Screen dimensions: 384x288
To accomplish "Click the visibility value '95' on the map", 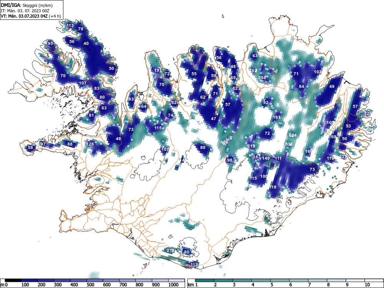I will pos(50,43).
